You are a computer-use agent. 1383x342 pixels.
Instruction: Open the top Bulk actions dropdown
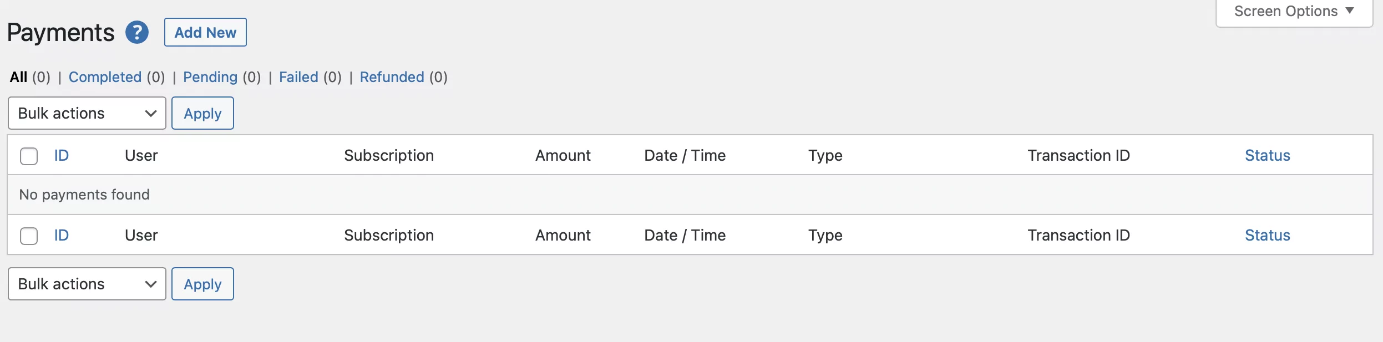87,114
